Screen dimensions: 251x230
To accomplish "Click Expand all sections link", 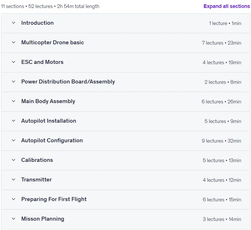I will [227, 6].
